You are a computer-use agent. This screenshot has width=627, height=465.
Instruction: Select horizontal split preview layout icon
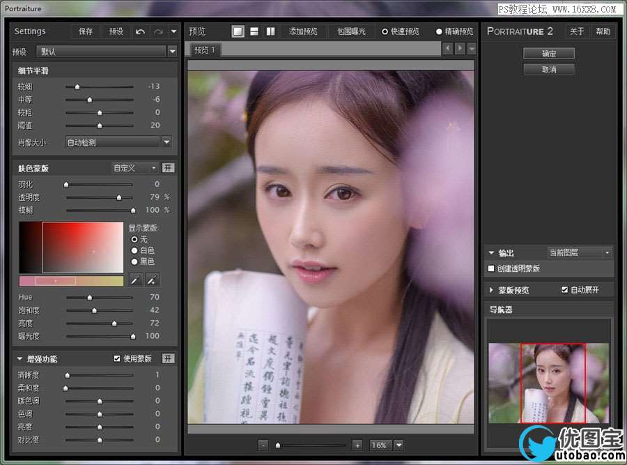254,31
